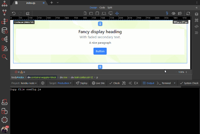Select the 'With faded secondary text.' line
The image size is (200, 134).
[x=100, y=37]
